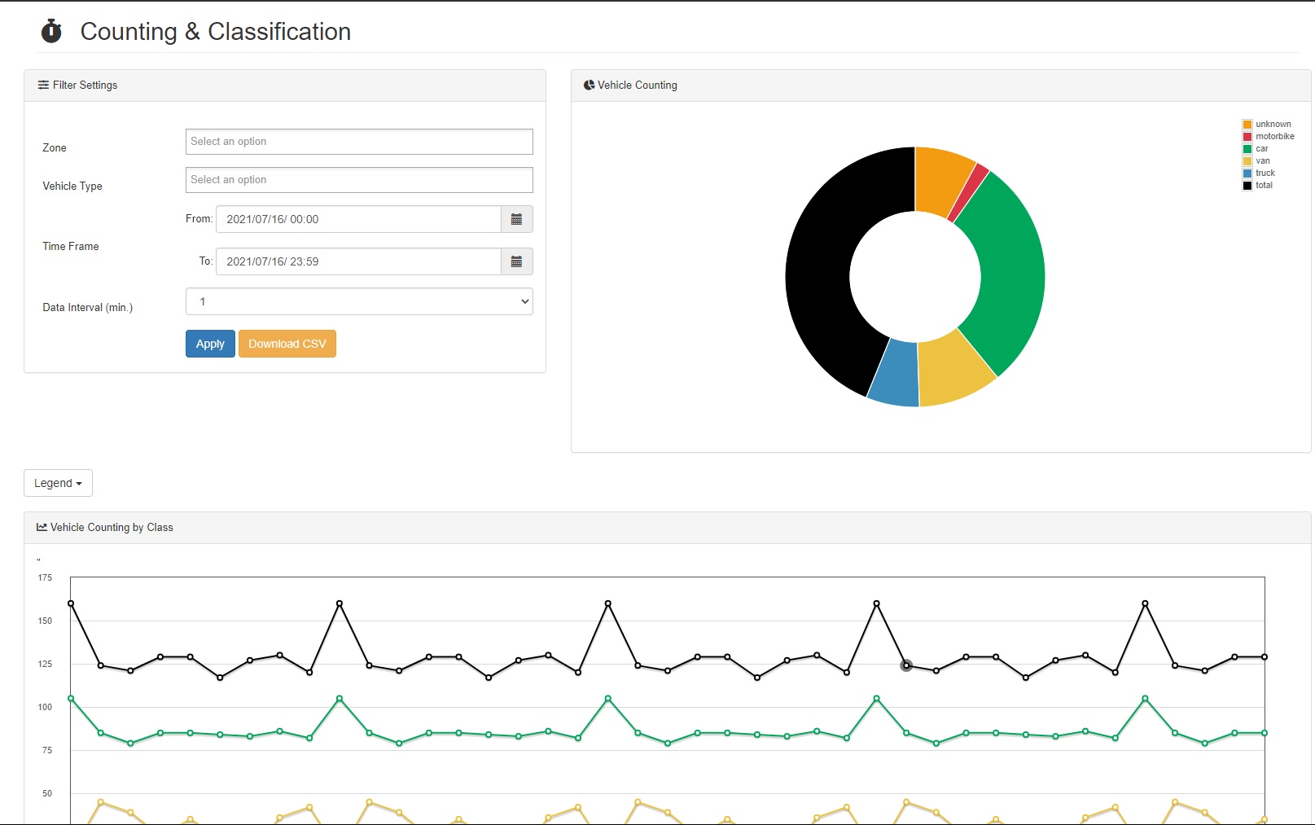Viewport: 1315px width, 825px height.
Task: Expand the Data Interval dropdown
Action: tap(359, 301)
